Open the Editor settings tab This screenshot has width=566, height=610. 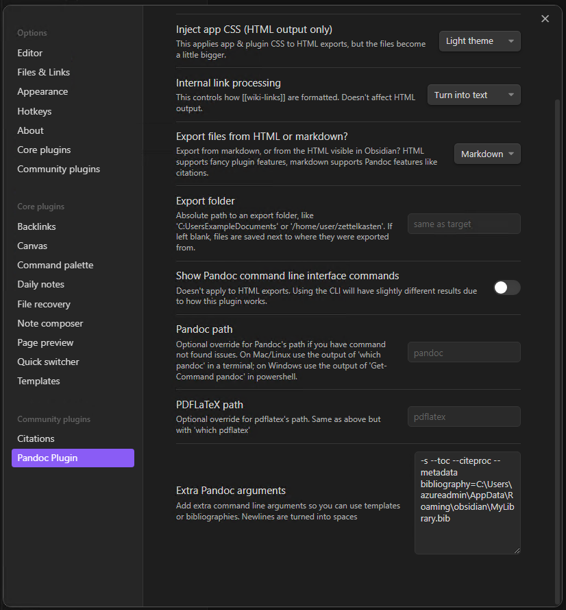pos(30,53)
